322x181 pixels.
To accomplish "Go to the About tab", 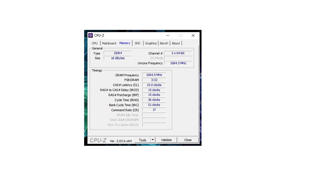I will tap(176, 43).
